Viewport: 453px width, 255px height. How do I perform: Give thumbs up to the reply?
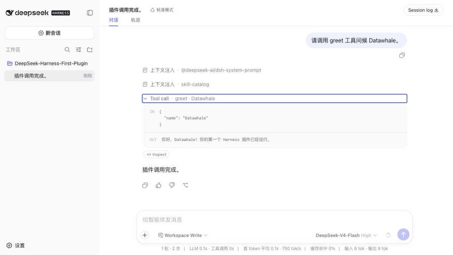coord(159,185)
